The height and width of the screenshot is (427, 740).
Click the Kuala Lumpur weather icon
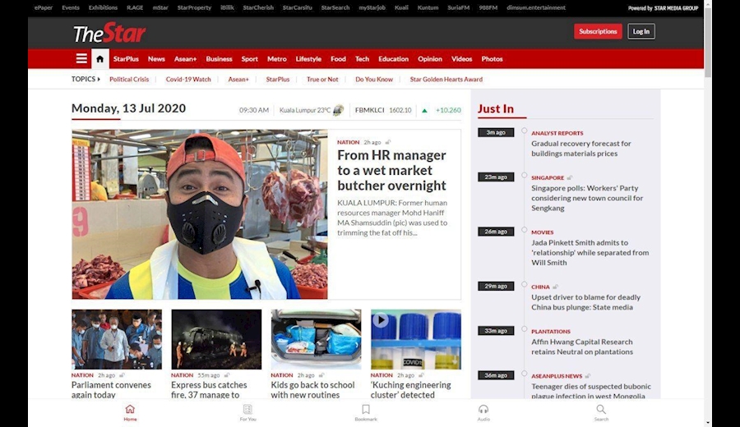(338, 110)
